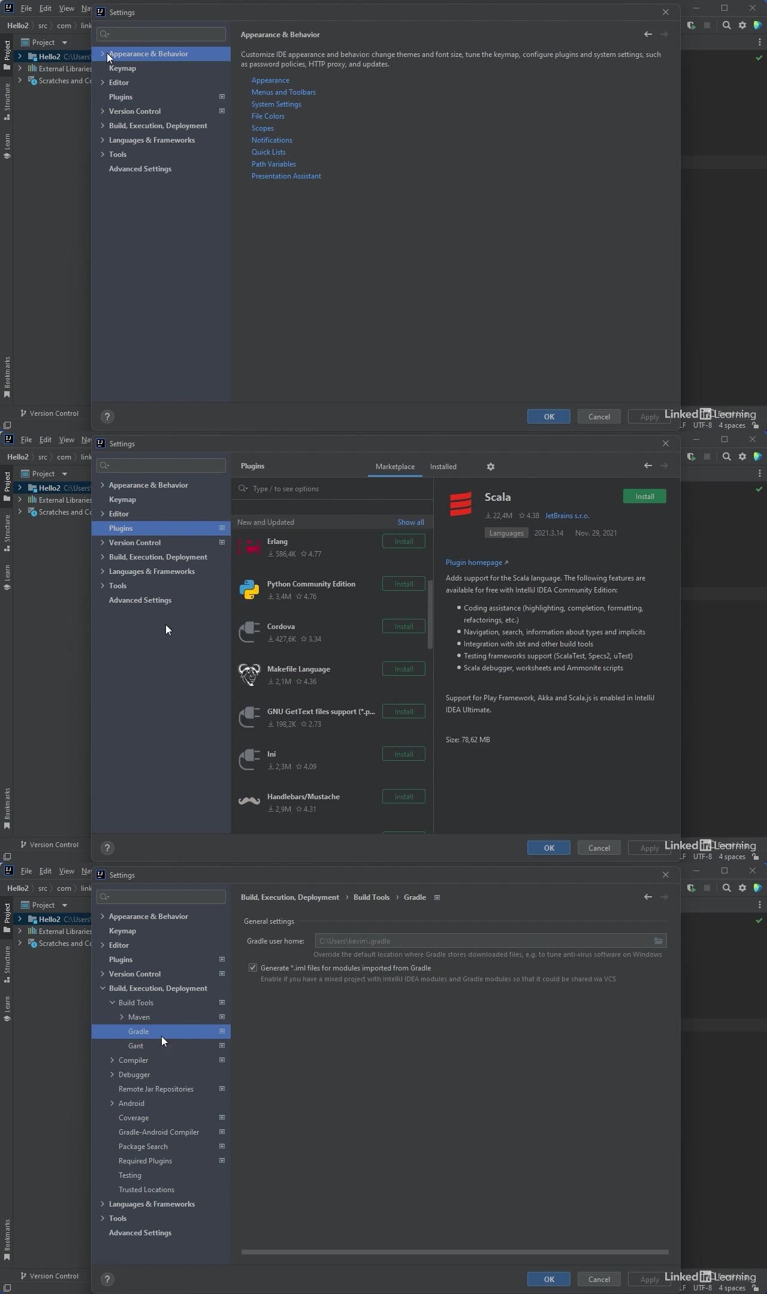Open the Menus and Toolbars link
This screenshot has height=1294, width=767.
pyautogui.click(x=283, y=92)
